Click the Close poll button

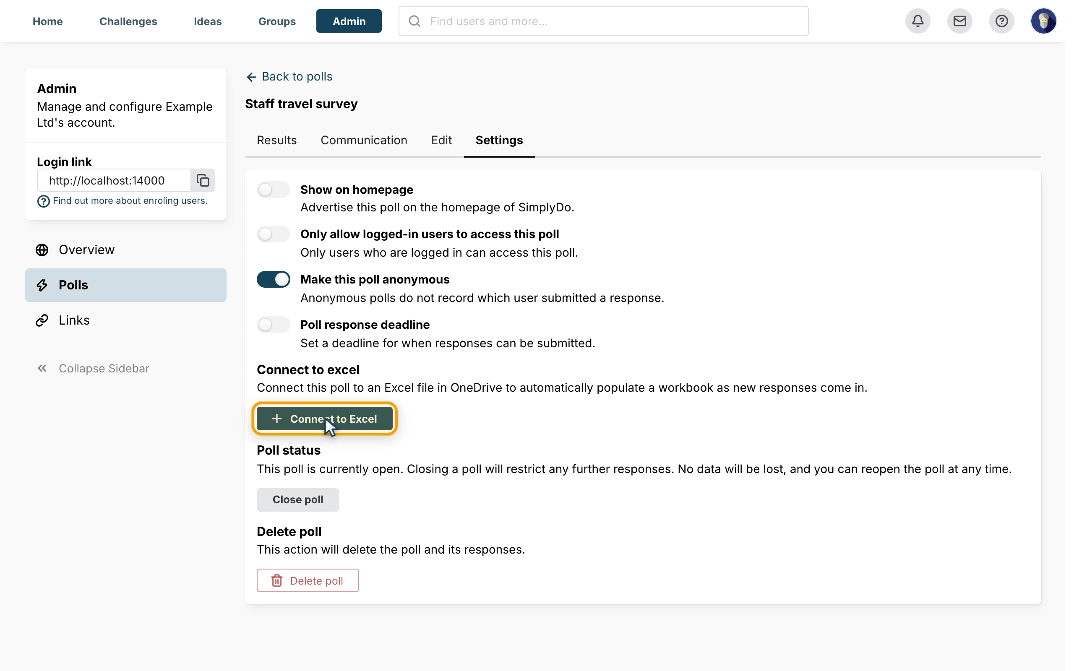coord(298,499)
